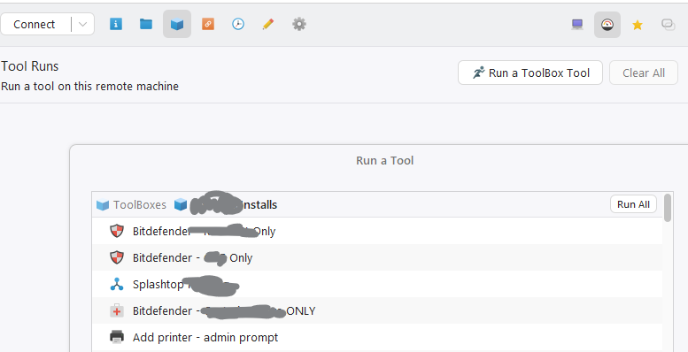Image resolution: width=688 pixels, height=352 pixels.
Task: Click the Connect button
Action: click(35, 24)
